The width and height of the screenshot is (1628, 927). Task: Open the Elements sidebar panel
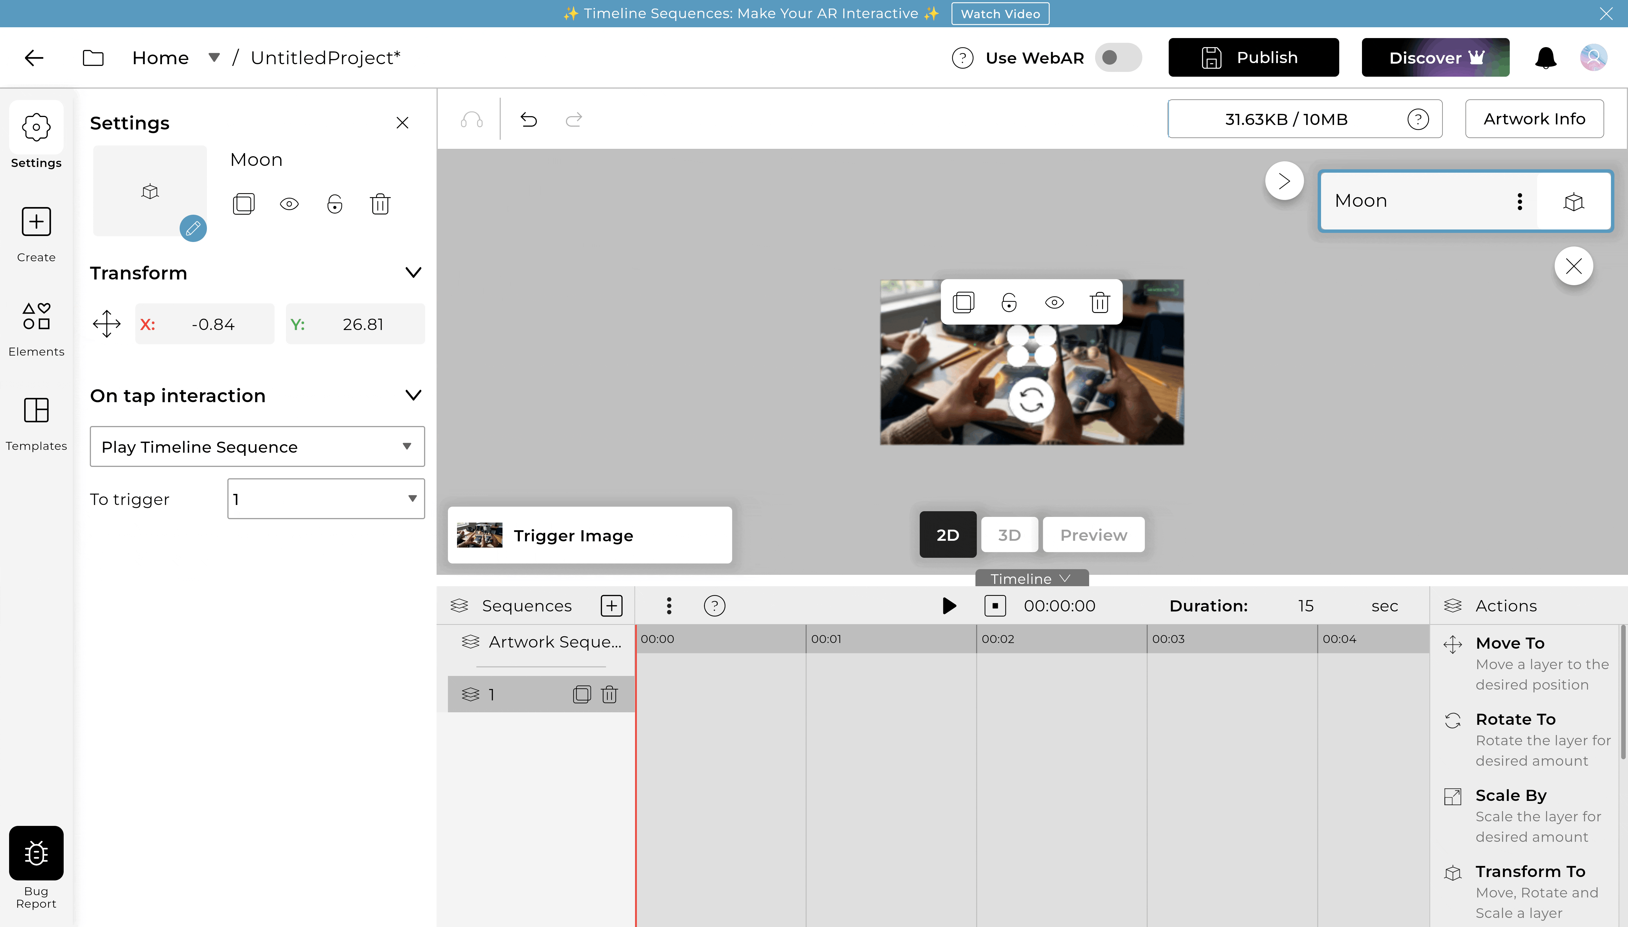[36, 329]
